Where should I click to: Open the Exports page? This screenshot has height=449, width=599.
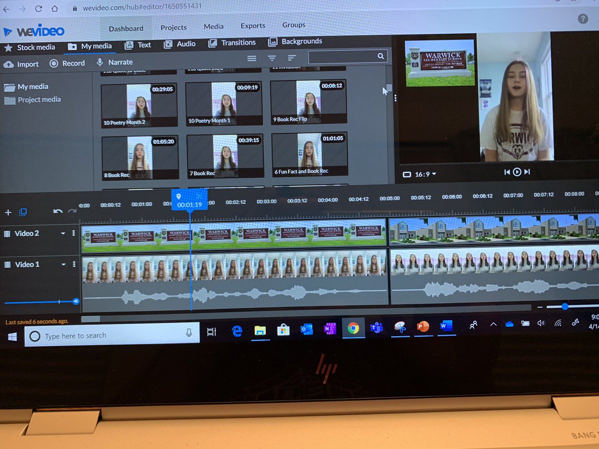click(x=253, y=25)
